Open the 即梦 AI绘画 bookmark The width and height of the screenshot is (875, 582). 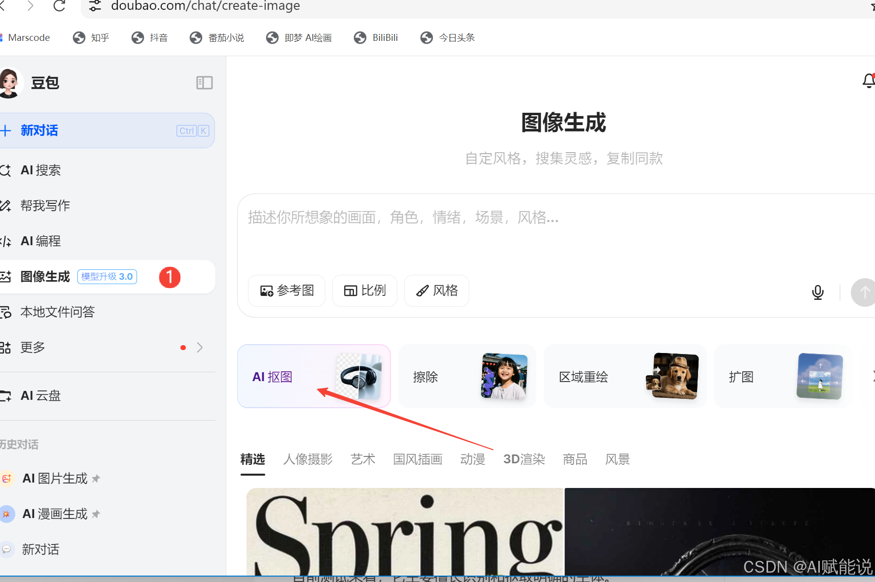pyautogui.click(x=299, y=37)
